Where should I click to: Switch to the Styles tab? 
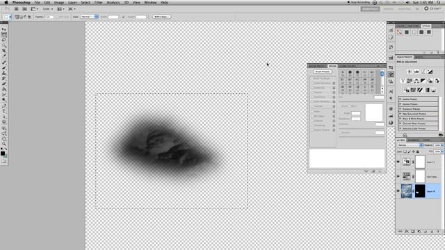426,26
